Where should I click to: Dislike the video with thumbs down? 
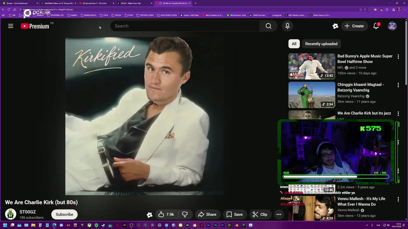click(x=185, y=214)
